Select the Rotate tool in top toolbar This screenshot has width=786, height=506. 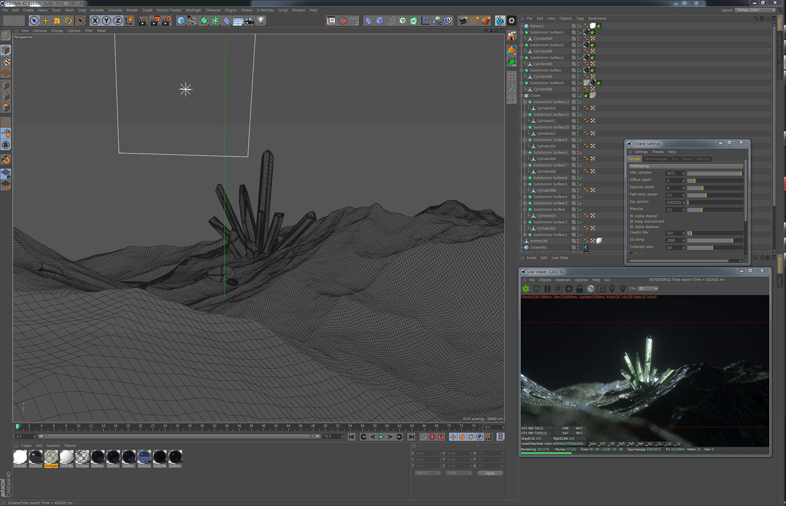(x=68, y=20)
